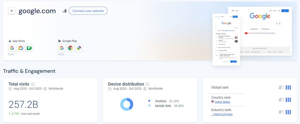Click the globe icon in Device distribution card
Screen dimensions: 300x124
pyautogui.click(x=145, y=89)
